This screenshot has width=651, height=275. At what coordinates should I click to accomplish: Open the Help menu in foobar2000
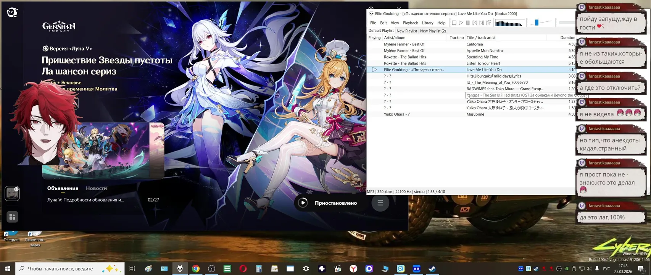tap(442, 23)
